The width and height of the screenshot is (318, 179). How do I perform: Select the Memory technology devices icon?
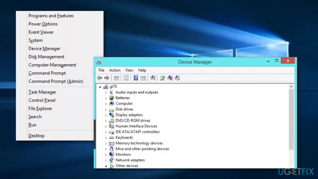tap(111, 143)
